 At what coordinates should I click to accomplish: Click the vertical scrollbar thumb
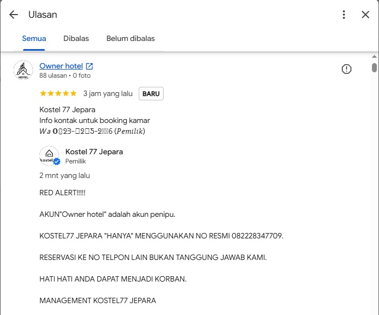click(x=374, y=67)
